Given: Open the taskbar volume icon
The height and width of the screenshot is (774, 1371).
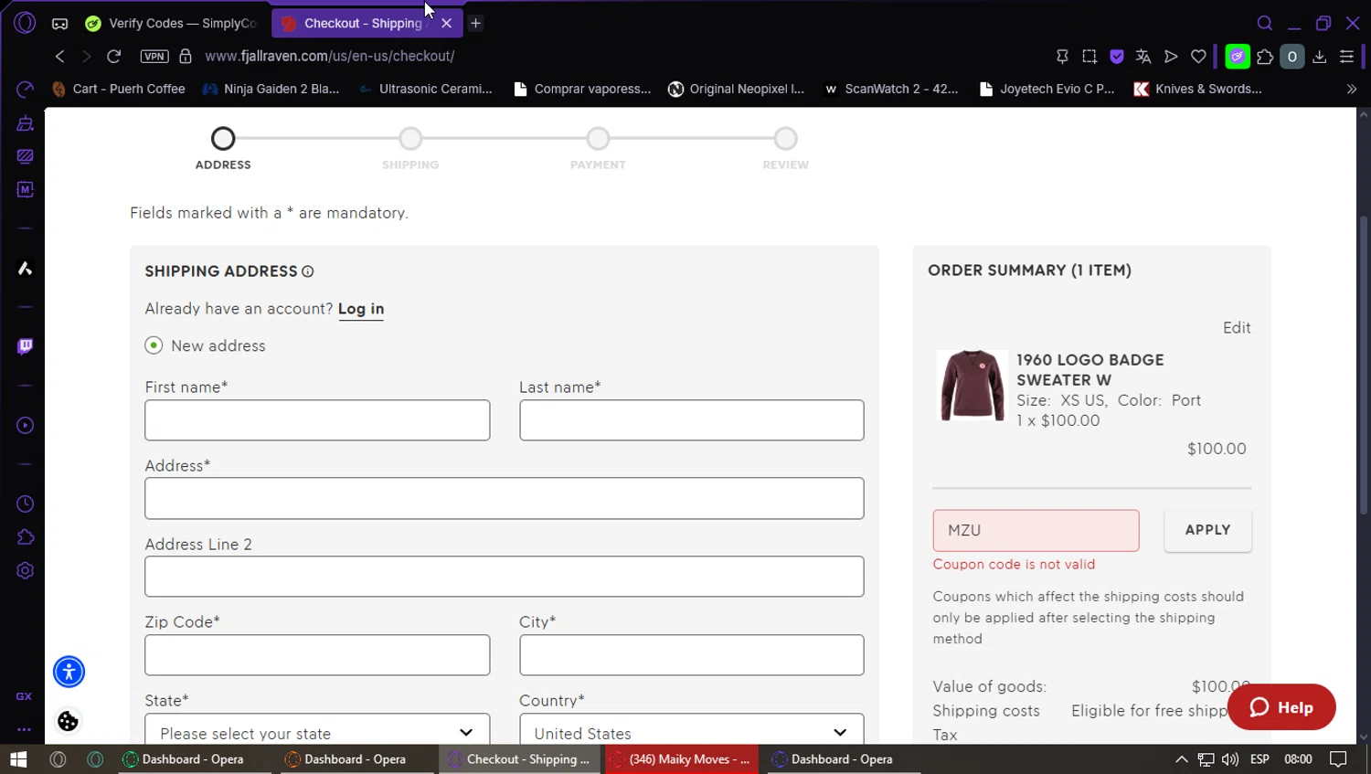Looking at the screenshot, I should click(1230, 759).
